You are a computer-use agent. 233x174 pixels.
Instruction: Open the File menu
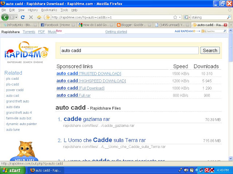pos(4,10)
